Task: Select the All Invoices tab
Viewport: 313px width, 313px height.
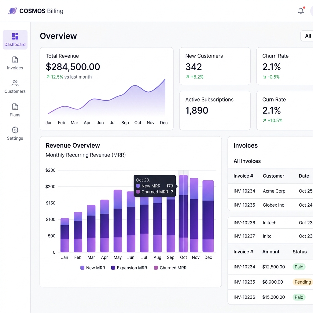Action: point(247,161)
